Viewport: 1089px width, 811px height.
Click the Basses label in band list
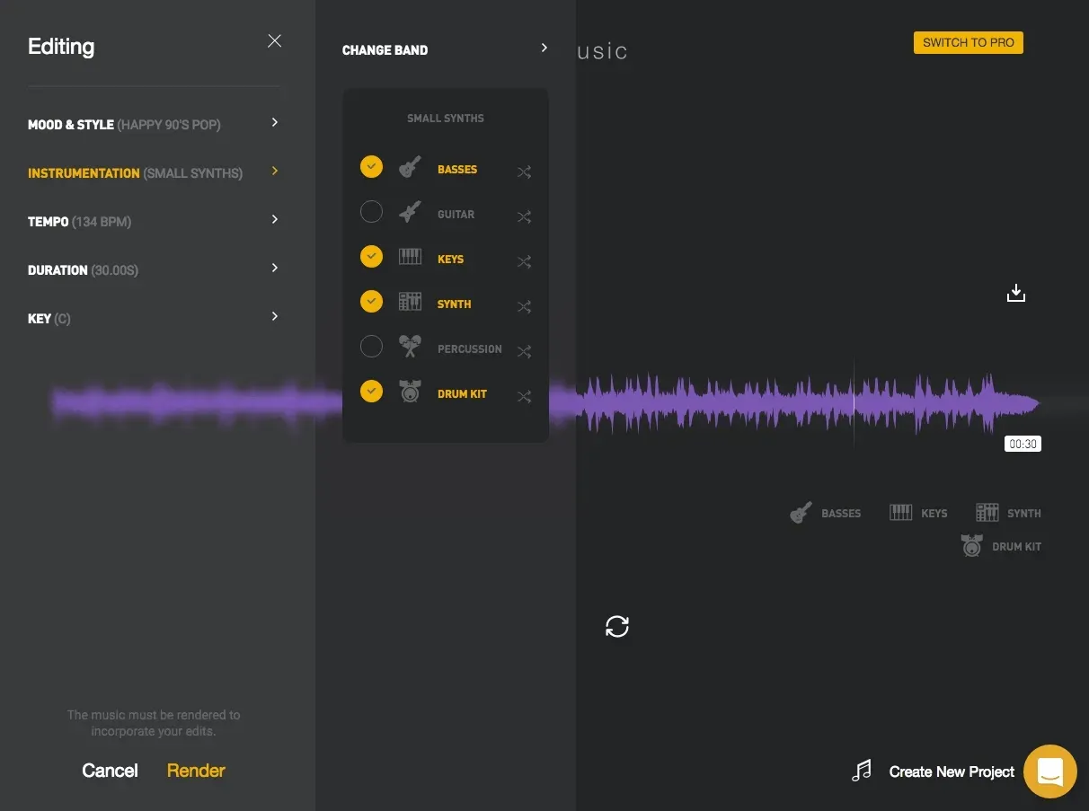point(457,170)
